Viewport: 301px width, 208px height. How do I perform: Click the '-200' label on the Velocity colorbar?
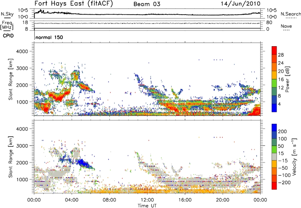coord(284,182)
